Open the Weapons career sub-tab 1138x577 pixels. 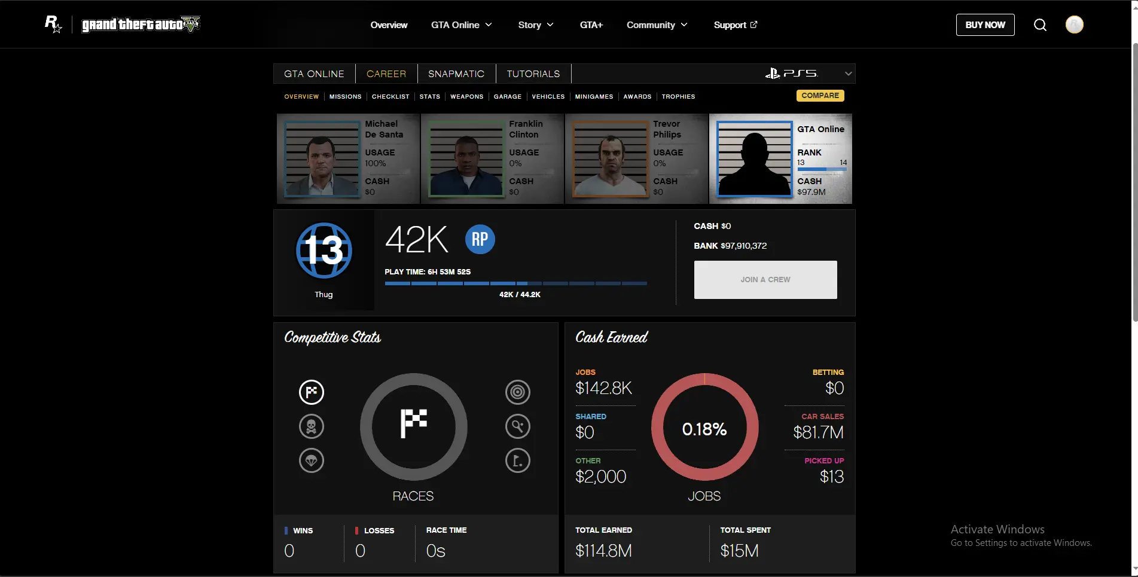point(466,96)
